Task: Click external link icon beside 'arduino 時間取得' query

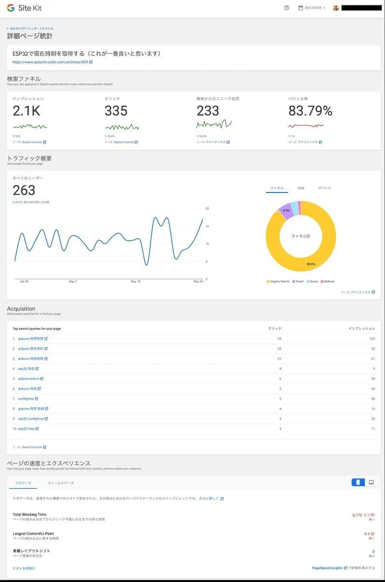Action: pos(46,339)
